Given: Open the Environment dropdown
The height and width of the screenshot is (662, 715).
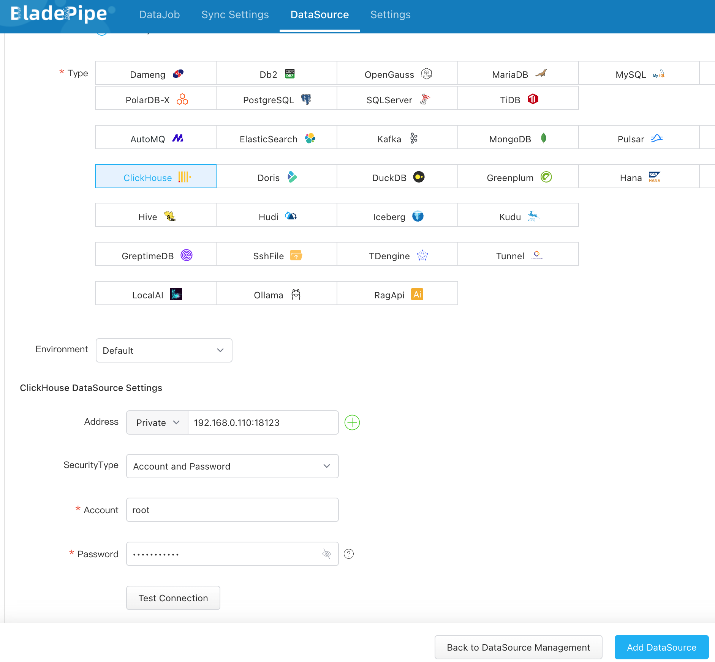Looking at the screenshot, I should pos(164,350).
